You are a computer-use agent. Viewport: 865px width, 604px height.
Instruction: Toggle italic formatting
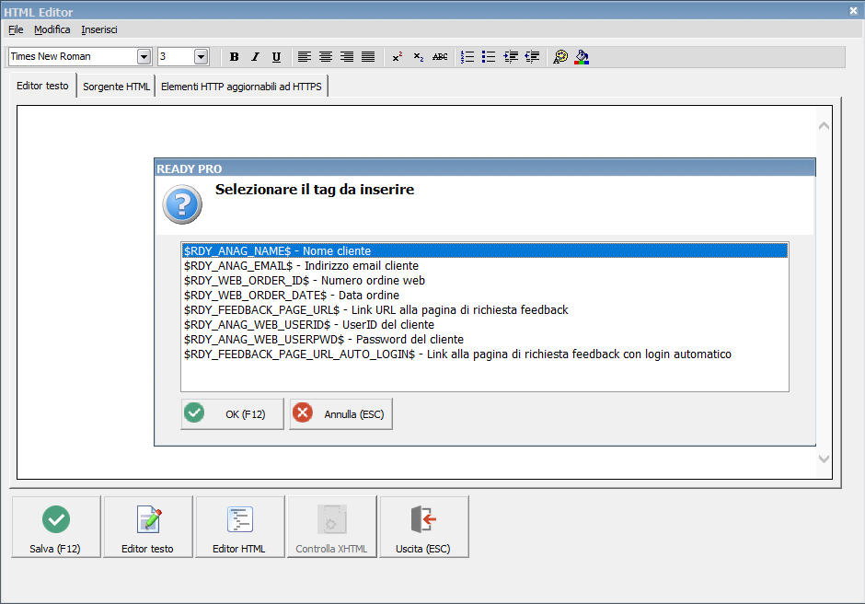coord(255,57)
